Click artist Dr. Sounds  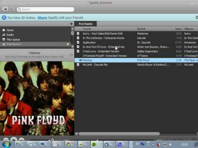(x=144, y=42)
